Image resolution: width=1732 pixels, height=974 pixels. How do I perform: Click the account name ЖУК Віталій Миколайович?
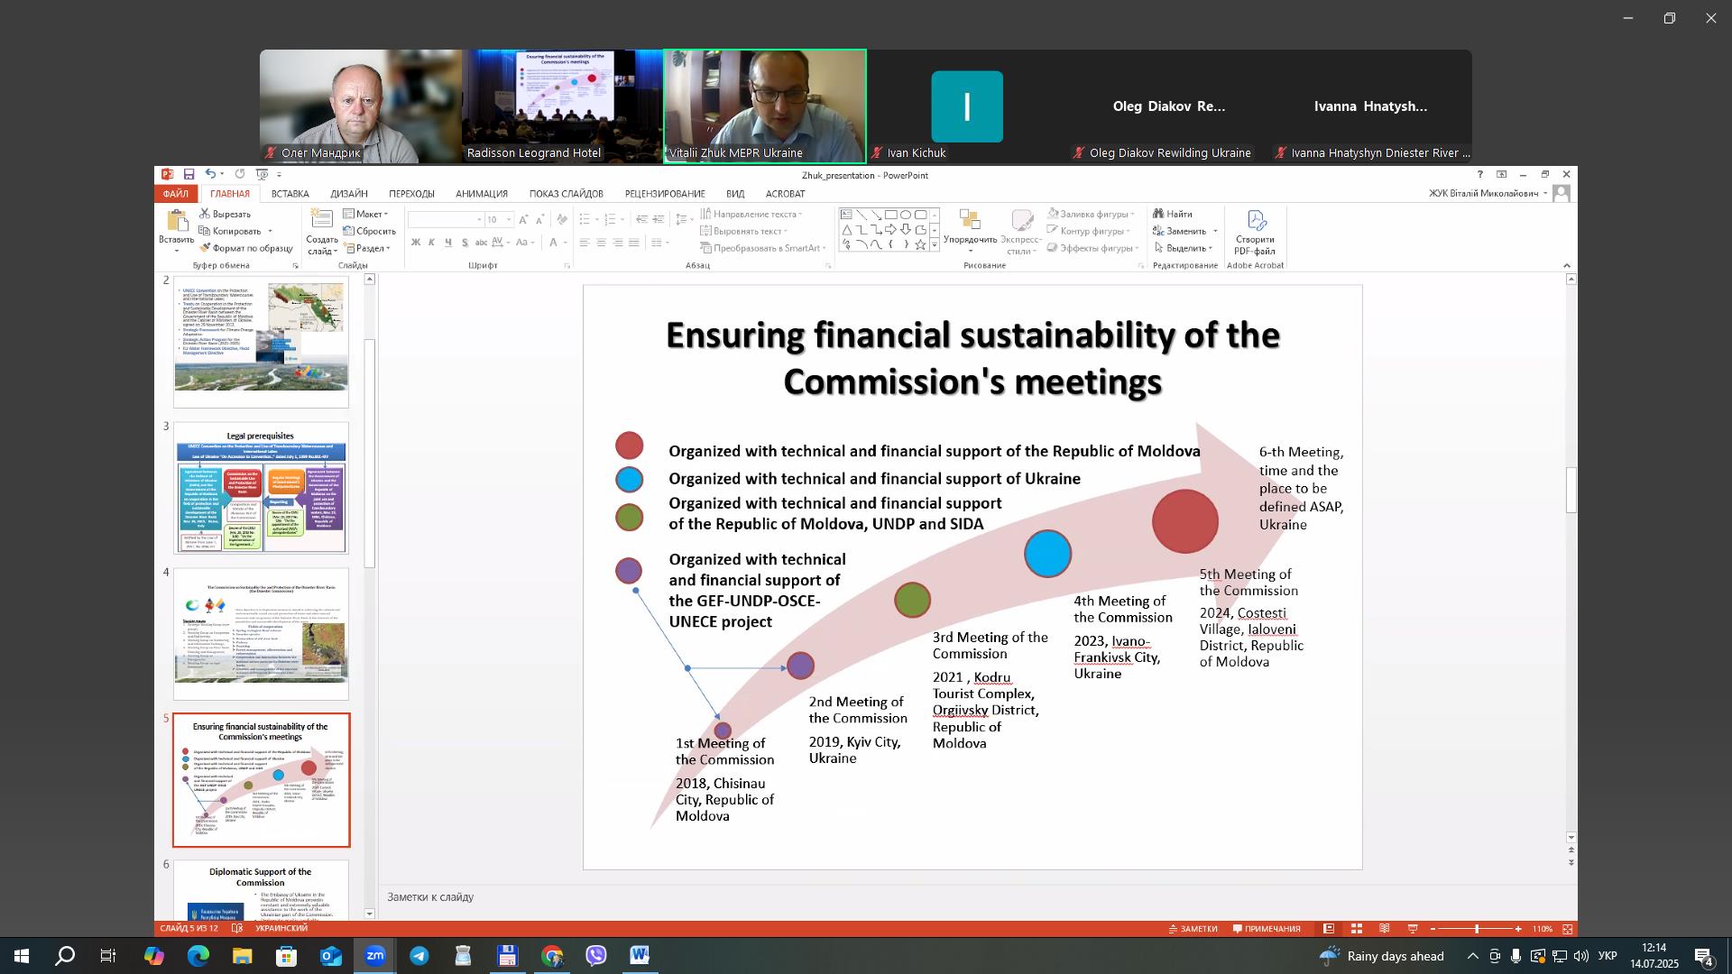coord(1483,194)
